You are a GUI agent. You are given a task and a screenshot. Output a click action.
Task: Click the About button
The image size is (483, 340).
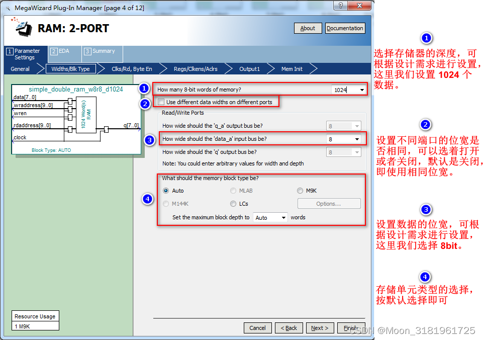tap(308, 28)
